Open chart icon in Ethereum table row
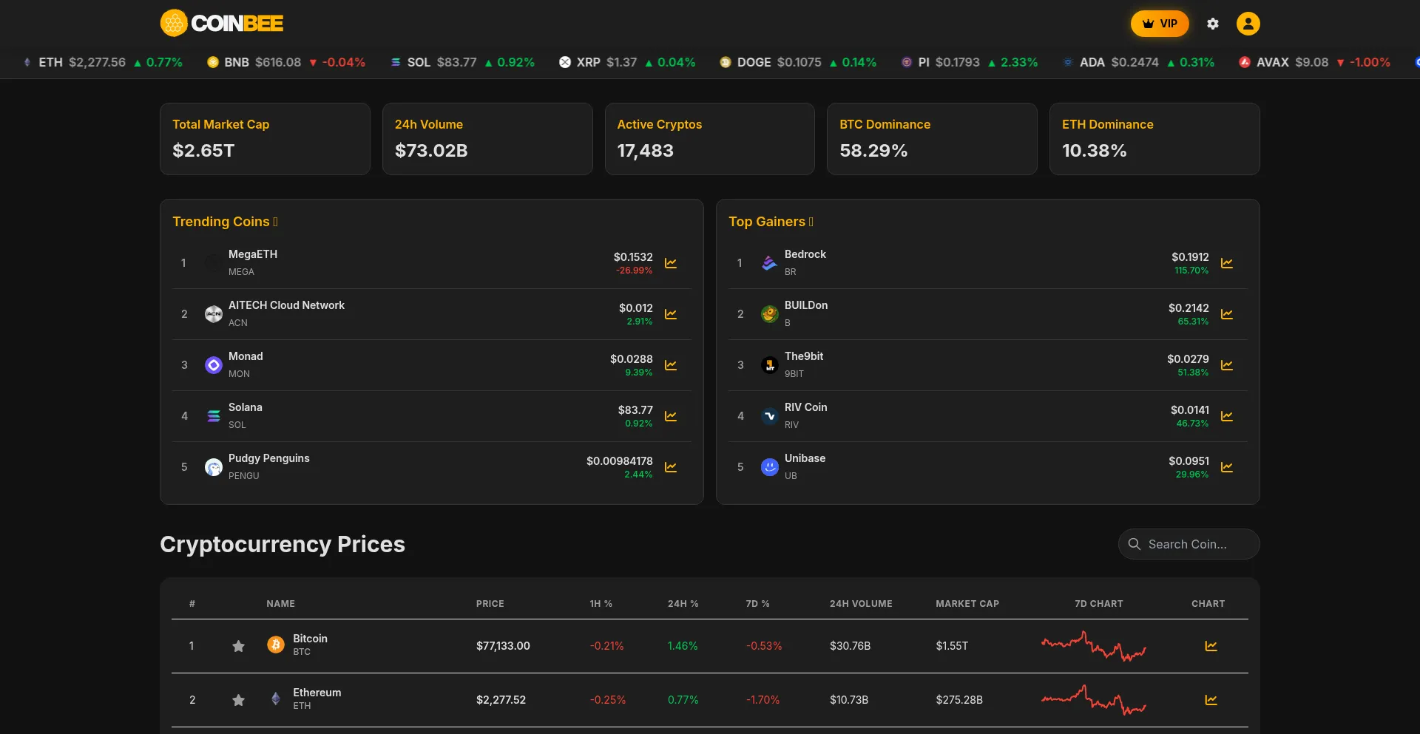Viewport: 1420px width, 734px height. click(1211, 700)
